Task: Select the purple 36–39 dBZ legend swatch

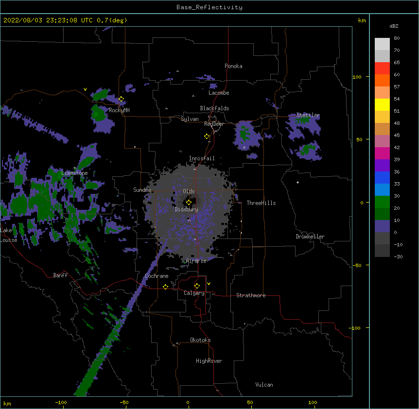Action: coord(382,166)
